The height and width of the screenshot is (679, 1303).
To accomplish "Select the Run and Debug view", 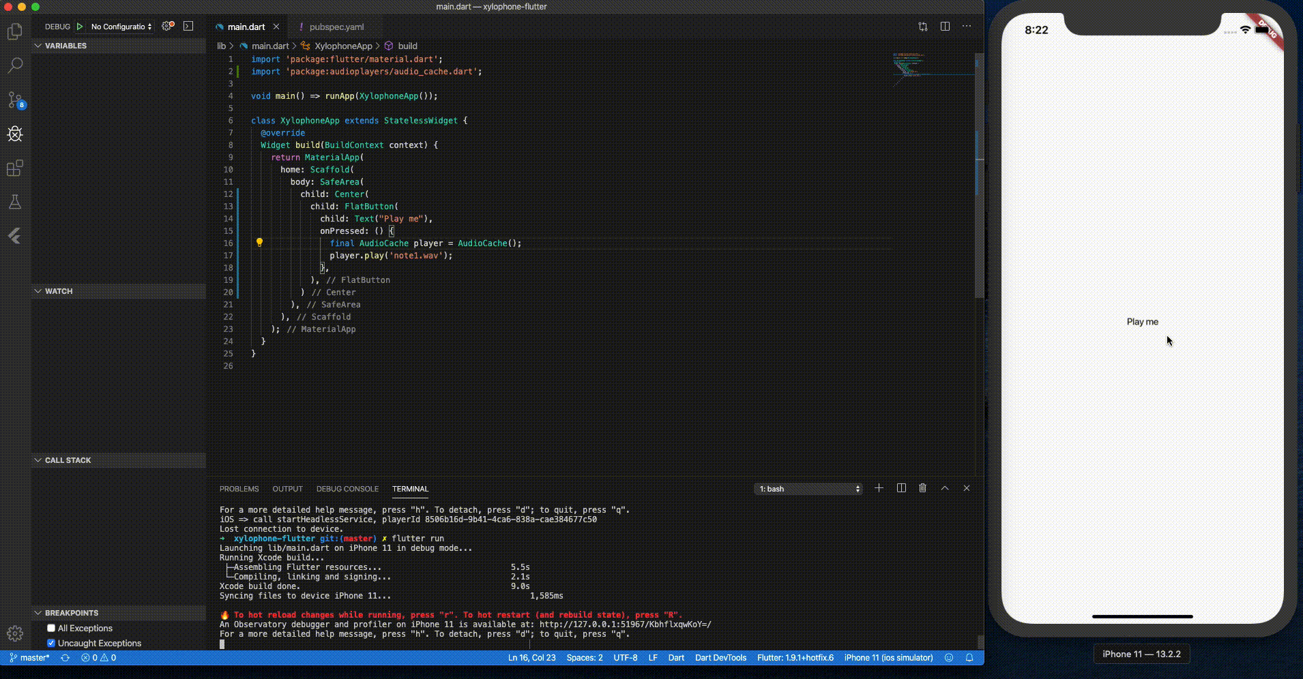I will [x=15, y=134].
